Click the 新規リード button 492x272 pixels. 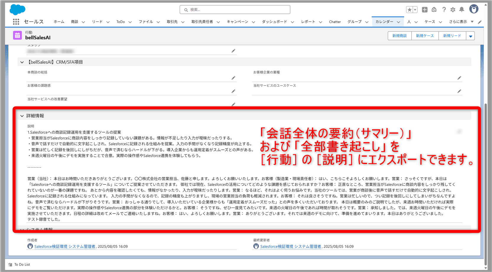(452, 36)
